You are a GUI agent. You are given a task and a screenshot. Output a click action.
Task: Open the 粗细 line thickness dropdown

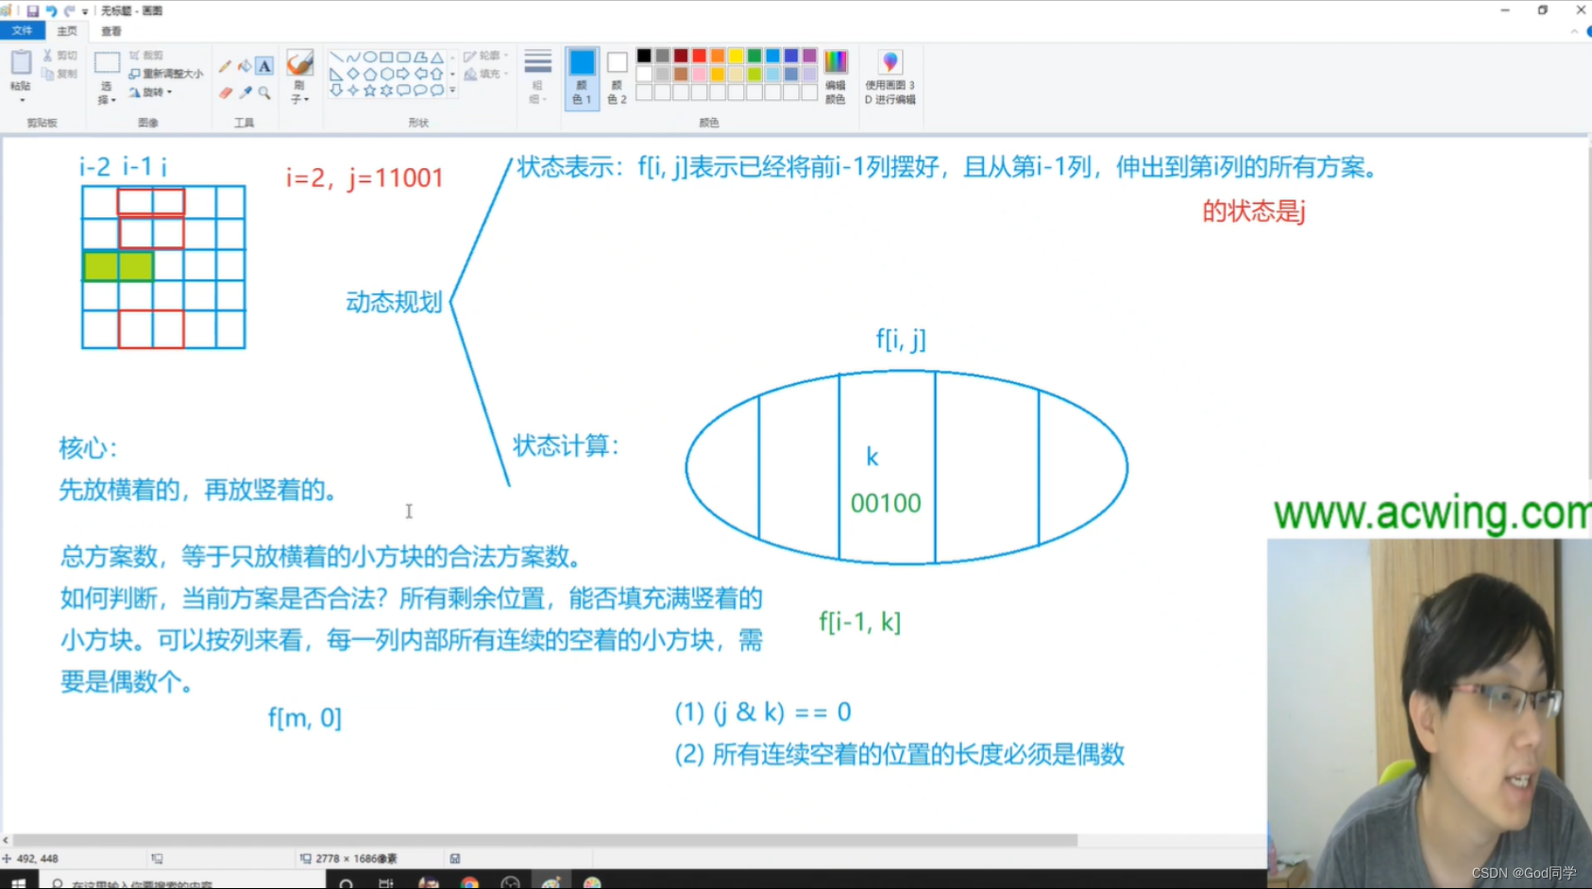pyautogui.click(x=538, y=76)
